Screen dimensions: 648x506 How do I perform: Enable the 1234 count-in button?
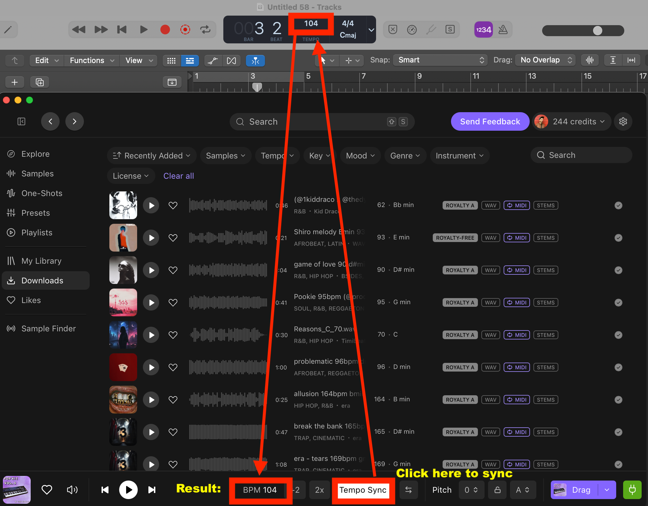[483, 30]
